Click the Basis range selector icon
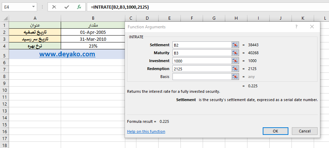 pos(235,77)
